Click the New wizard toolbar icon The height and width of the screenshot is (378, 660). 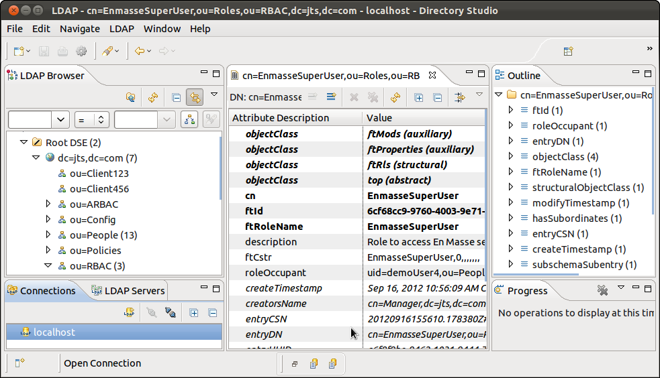tap(19, 51)
